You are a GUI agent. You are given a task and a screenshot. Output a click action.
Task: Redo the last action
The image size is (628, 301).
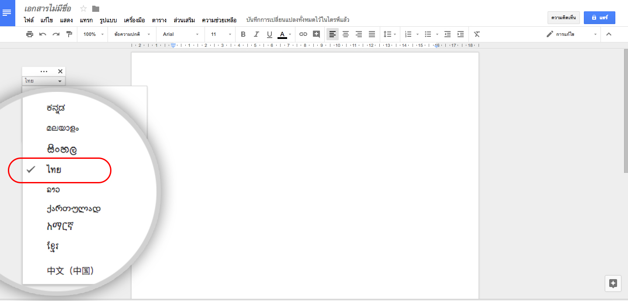[56, 34]
